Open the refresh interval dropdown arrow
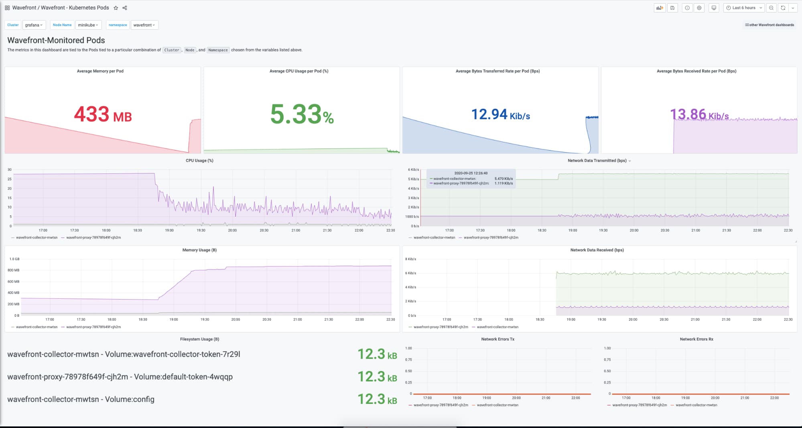This screenshot has height=428, width=802. [x=793, y=8]
